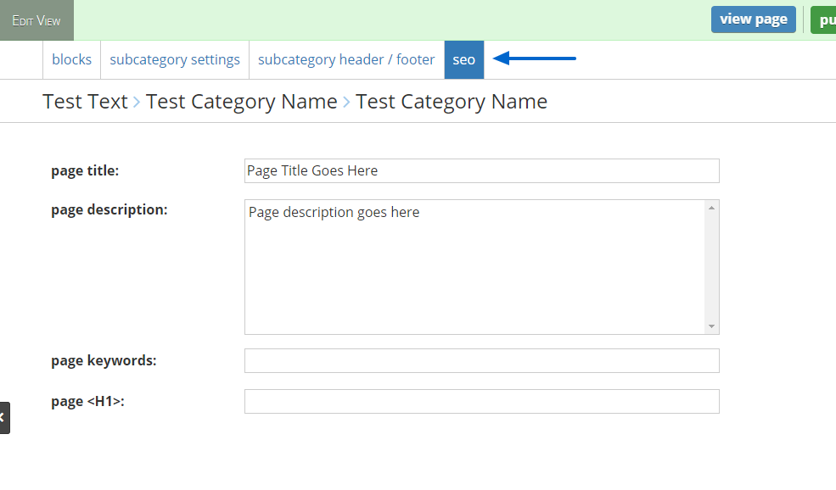
Task: Select the active seo tab
Action: (x=463, y=59)
